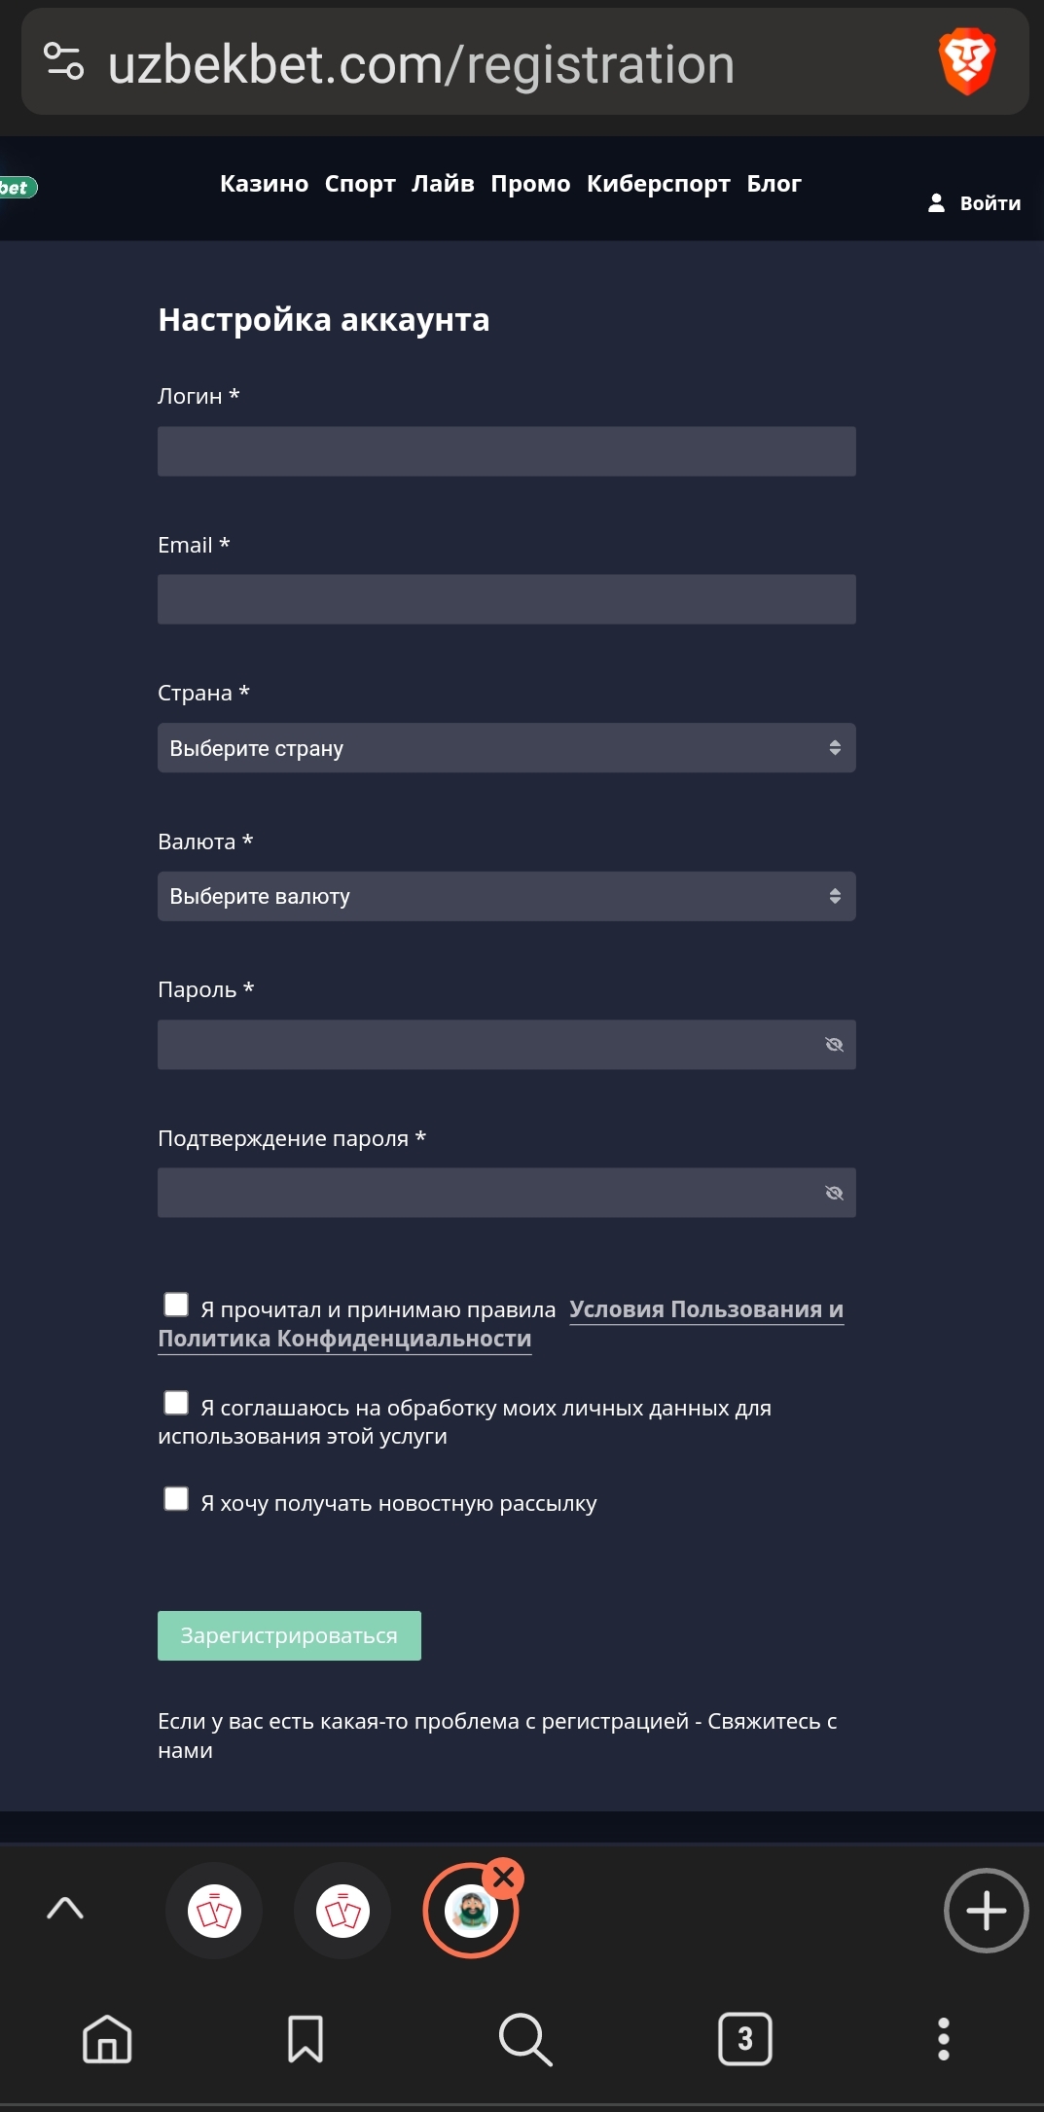Go to Казино menu item

264,184
